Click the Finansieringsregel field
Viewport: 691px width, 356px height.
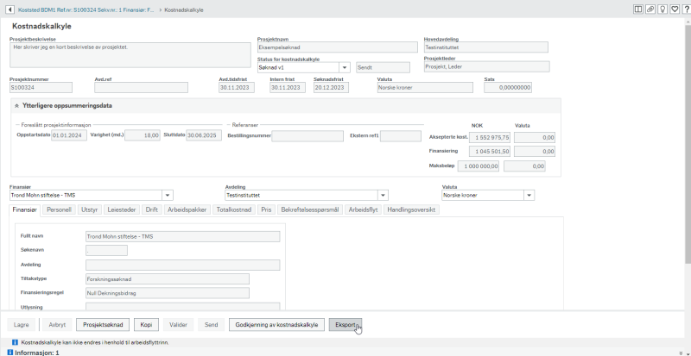pos(168,293)
